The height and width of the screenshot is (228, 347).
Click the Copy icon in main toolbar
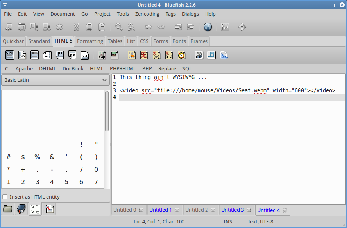pyautogui.click(x=89, y=27)
